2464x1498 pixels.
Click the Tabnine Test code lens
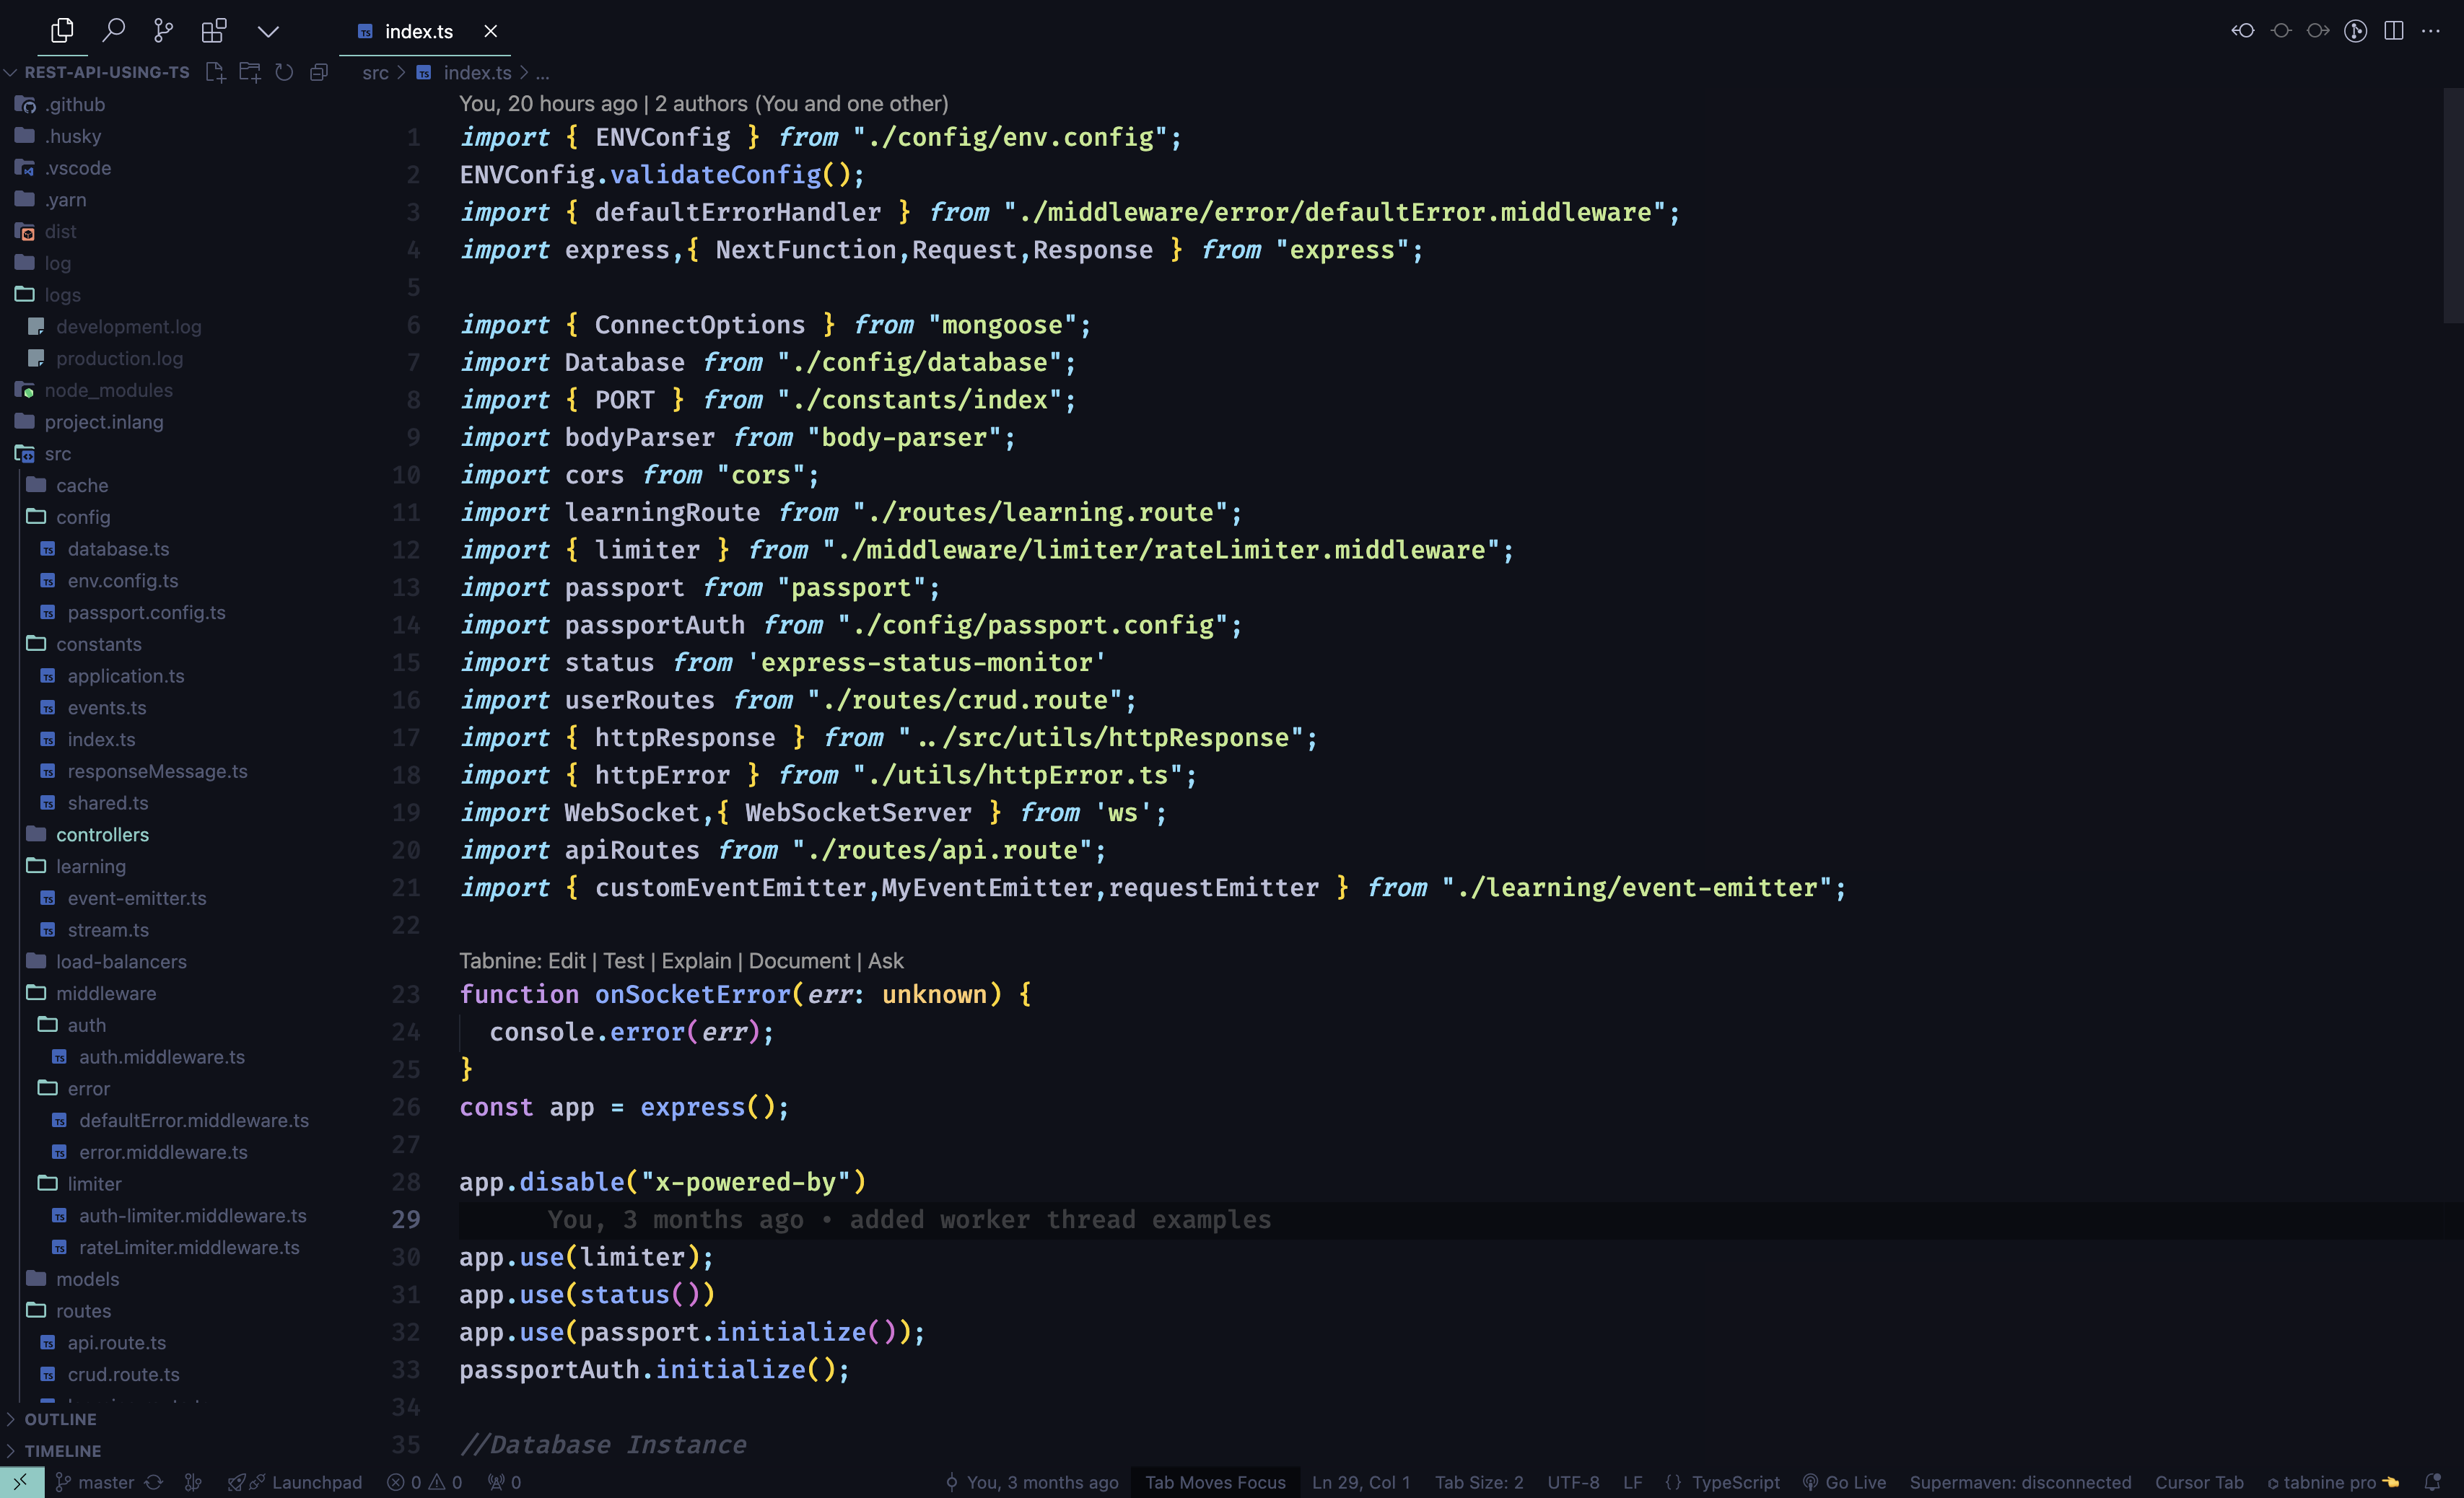pyautogui.click(x=624, y=961)
